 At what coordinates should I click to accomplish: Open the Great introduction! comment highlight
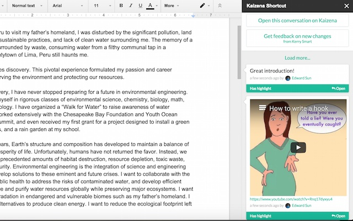coord(338,88)
